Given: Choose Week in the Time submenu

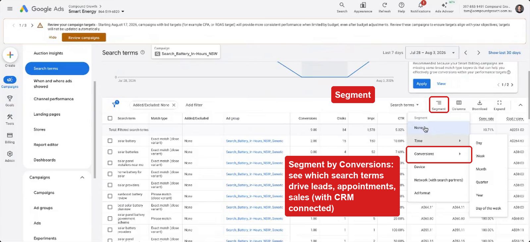Looking at the screenshot, I should (x=488, y=156).
